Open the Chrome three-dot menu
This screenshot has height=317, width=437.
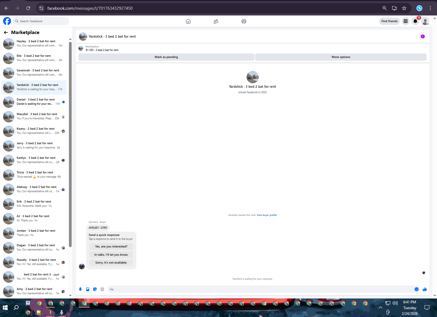(430, 8)
